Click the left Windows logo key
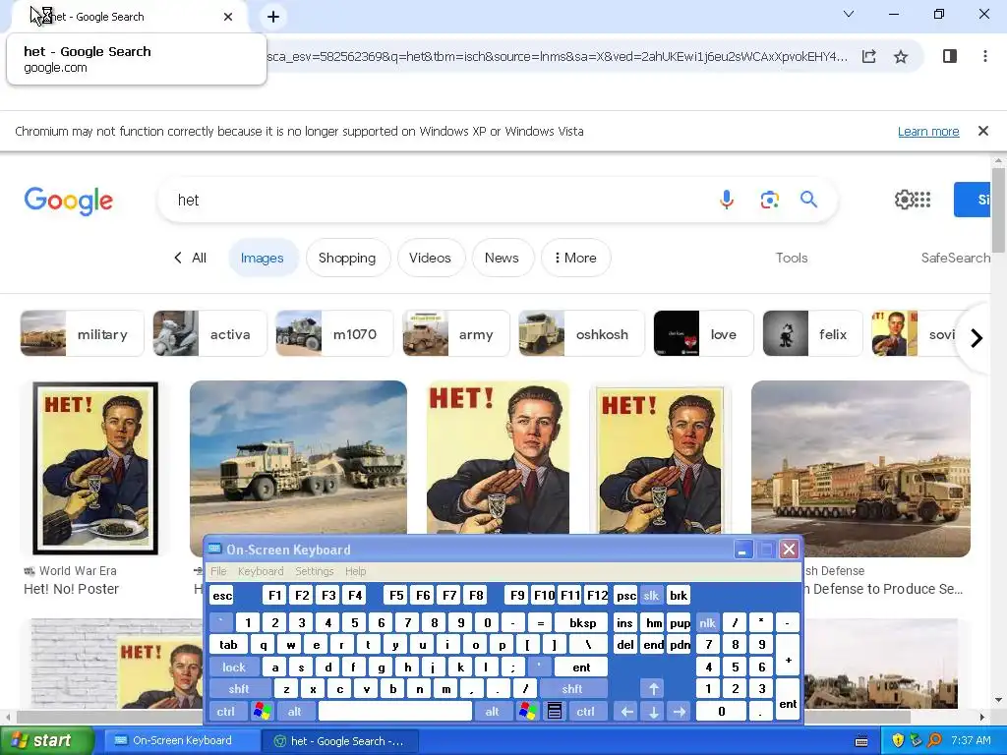The height and width of the screenshot is (755, 1007). [x=262, y=712]
